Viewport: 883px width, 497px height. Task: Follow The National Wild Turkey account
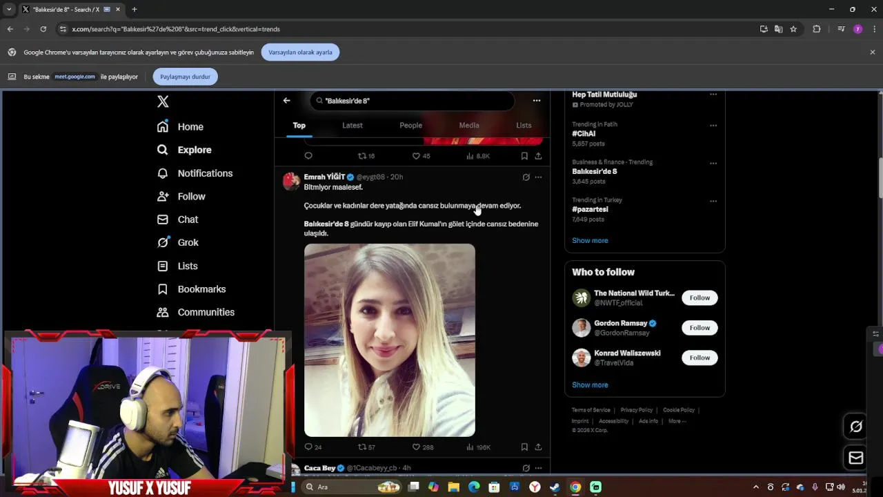tap(700, 298)
